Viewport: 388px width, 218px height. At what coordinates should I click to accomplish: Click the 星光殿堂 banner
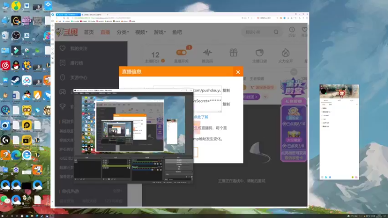[x=294, y=88]
